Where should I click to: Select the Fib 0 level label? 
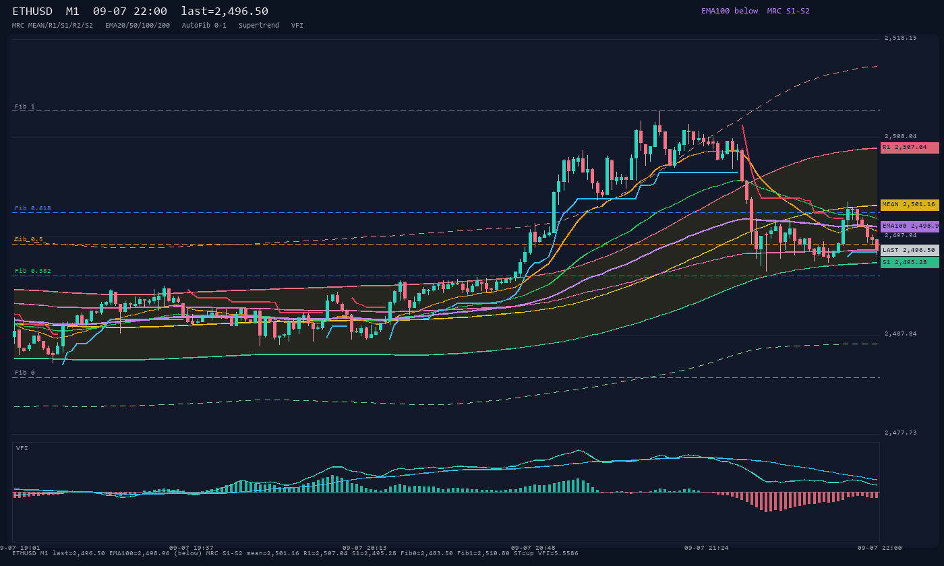(x=25, y=373)
